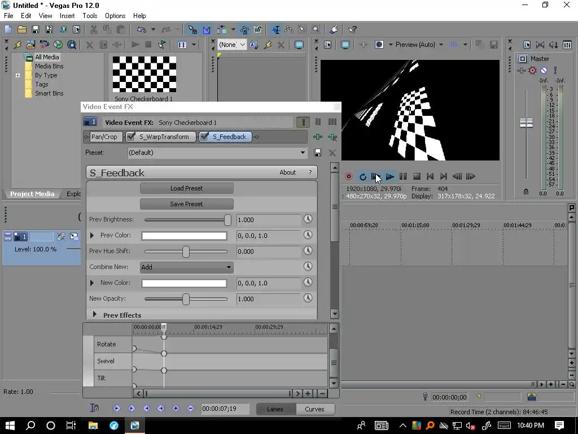Open the (None) dropdown in trimmer panel

pyautogui.click(x=232, y=45)
